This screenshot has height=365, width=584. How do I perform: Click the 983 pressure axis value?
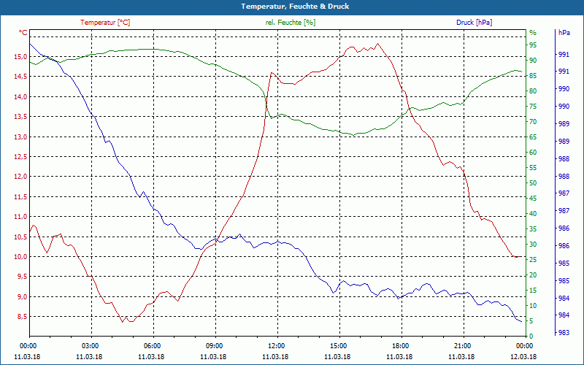[x=564, y=333]
